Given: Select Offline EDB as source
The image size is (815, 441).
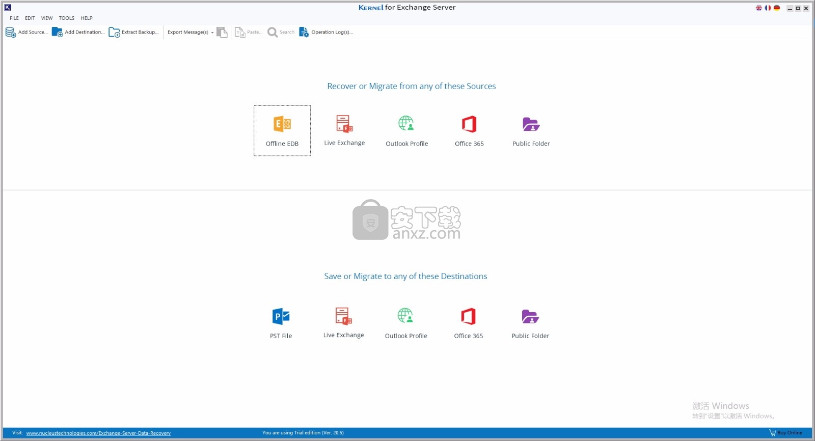Looking at the screenshot, I should point(282,131).
